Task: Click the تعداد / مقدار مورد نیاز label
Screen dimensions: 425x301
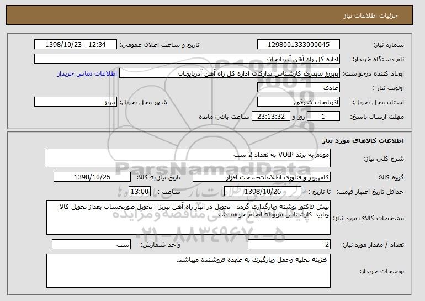Action: (x=373, y=245)
